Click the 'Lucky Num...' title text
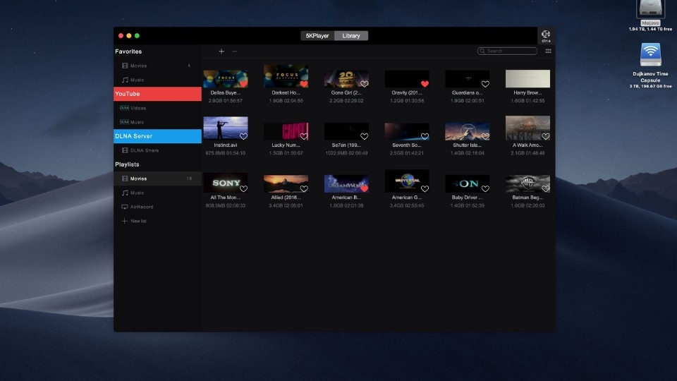Viewport: 677px width, 381px height. click(286, 145)
